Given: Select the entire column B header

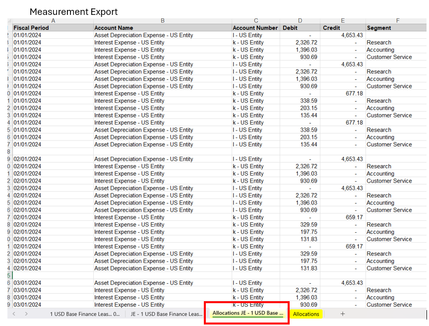Looking at the screenshot, I should click(x=162, y=21).
